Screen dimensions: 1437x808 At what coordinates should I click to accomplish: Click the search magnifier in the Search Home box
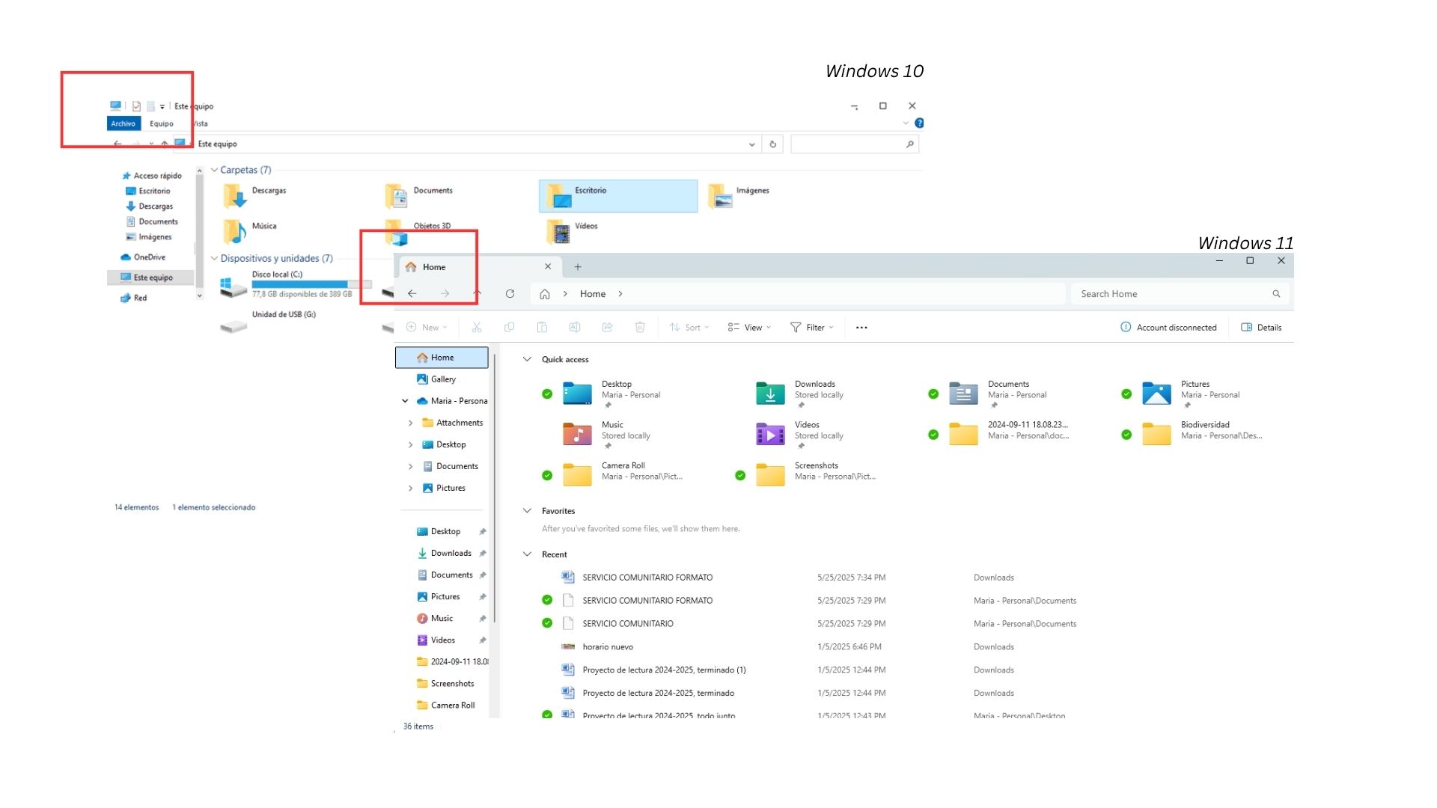(1276, 294)
